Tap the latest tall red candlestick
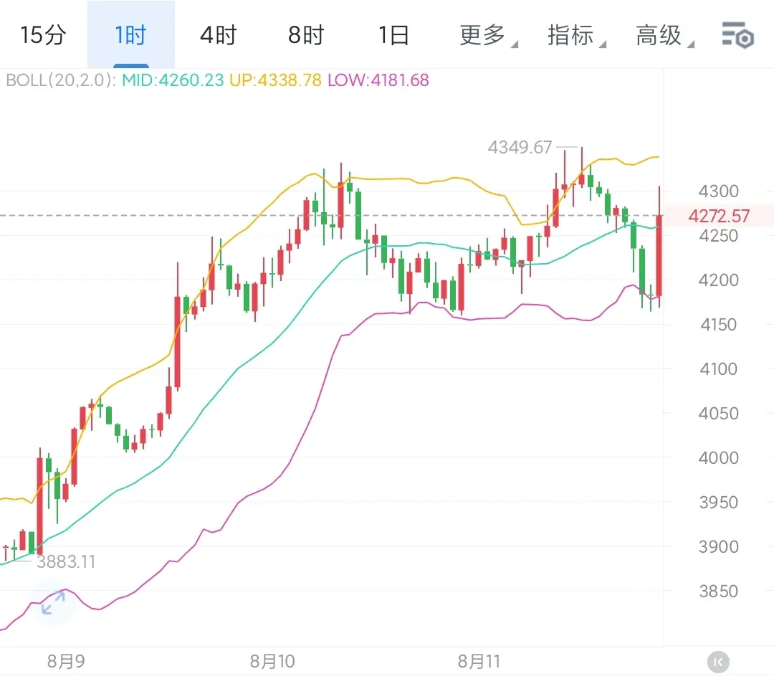Viewport: 774px width, 689px height. click(659, 255)
